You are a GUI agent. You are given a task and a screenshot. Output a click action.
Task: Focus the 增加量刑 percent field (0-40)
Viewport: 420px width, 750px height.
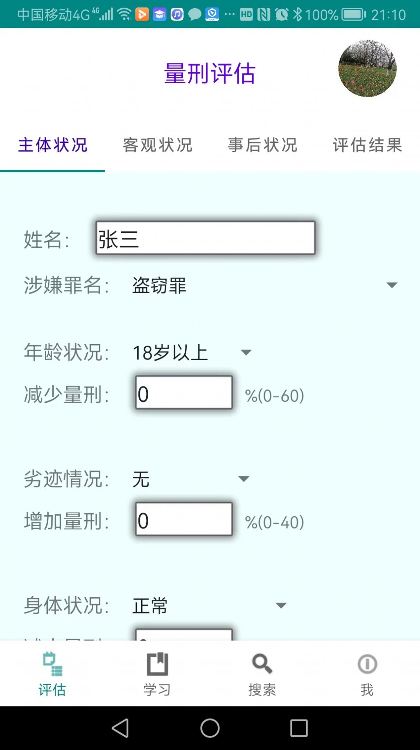(x=184, y=519)
